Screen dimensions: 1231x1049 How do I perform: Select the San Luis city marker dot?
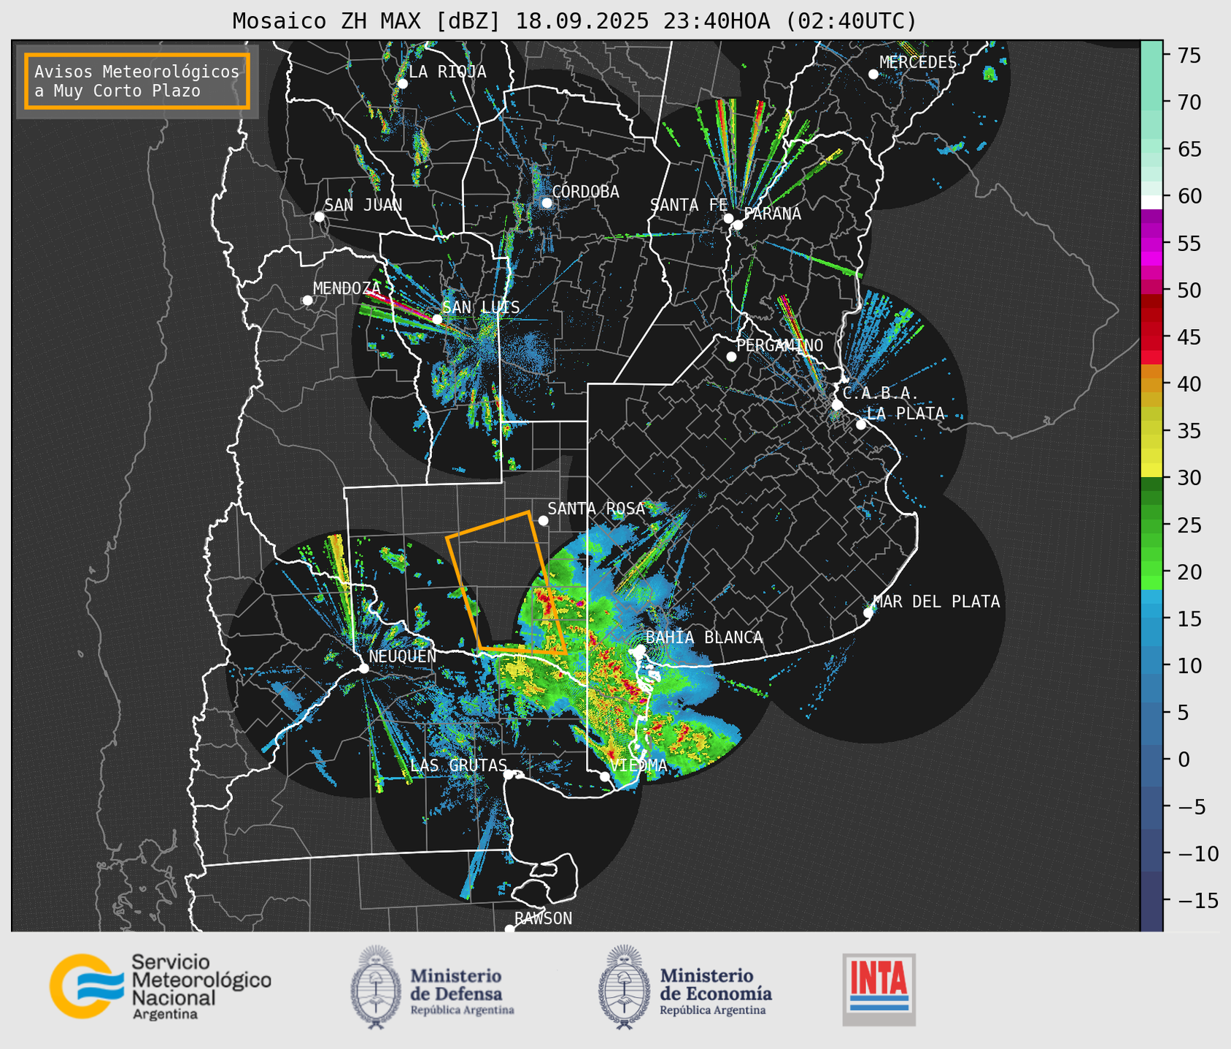[x=437, y=320]
